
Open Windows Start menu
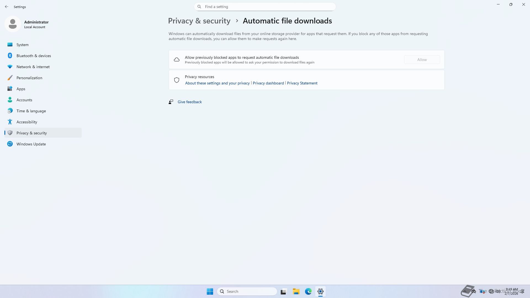210,291
